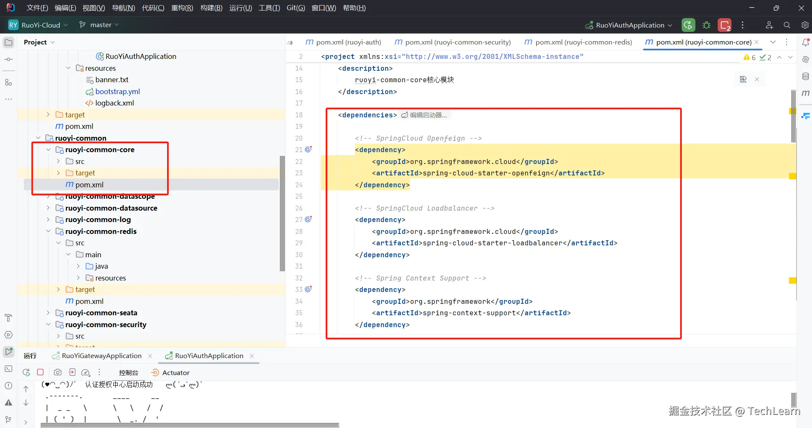Expand the java folder
The width and height of the screenshot is (812, 428).
[78, 266]
